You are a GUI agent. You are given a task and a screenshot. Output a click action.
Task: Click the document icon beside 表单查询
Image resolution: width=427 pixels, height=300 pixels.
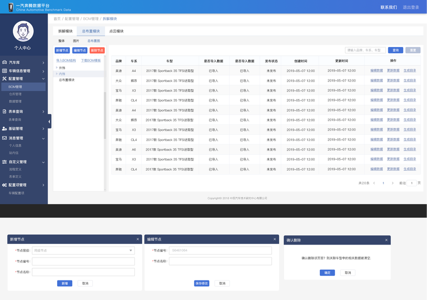[x=5, y=111]
